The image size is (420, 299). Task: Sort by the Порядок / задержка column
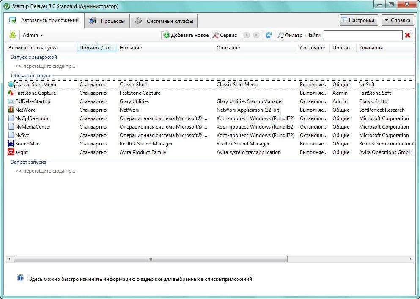(x=97, y=48)
